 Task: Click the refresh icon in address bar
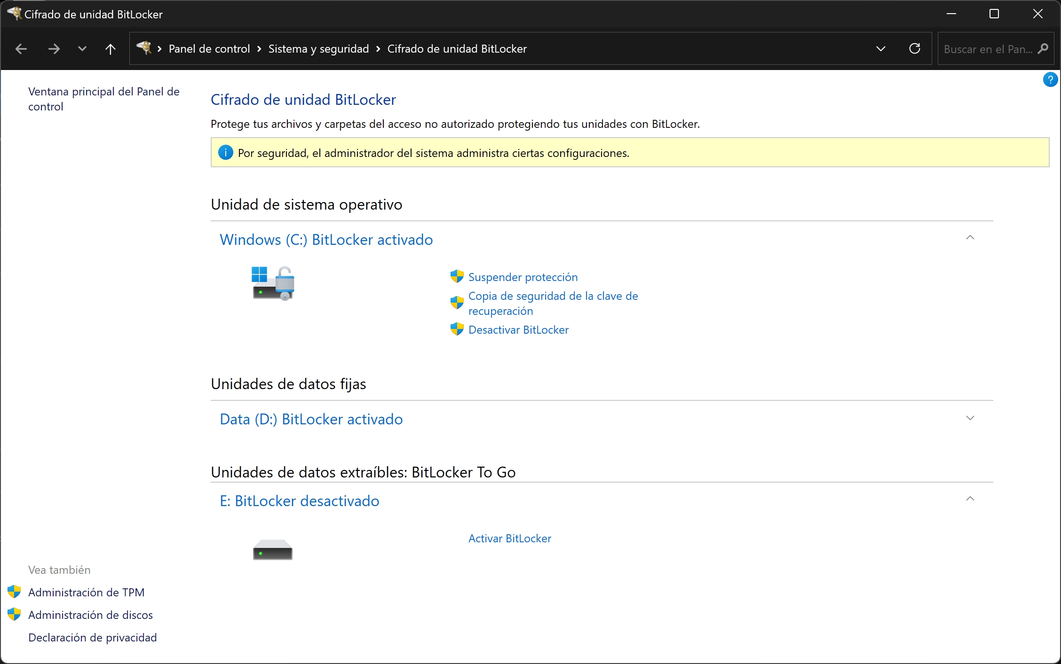pyautogui.click(x=915, y=48)
